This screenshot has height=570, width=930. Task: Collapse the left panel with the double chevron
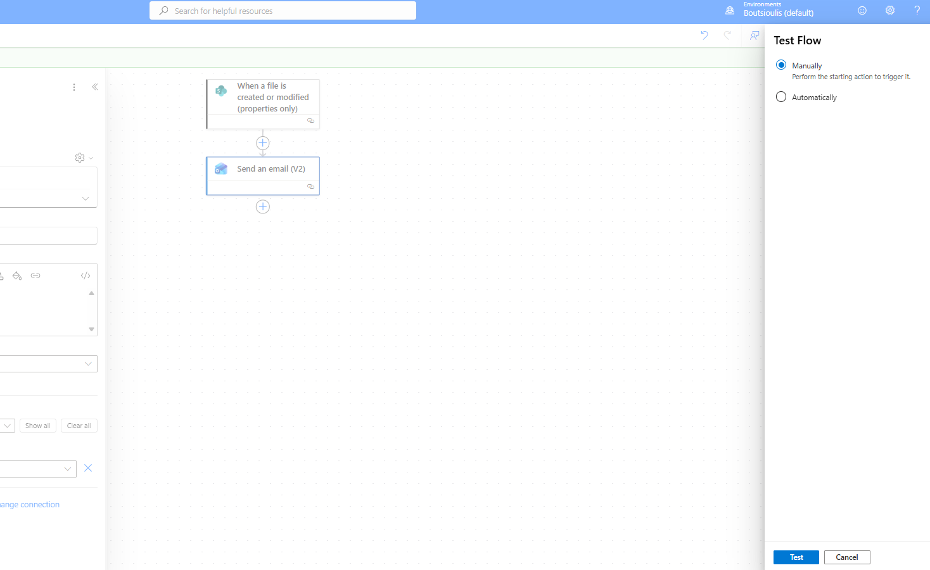pos(95,87)
